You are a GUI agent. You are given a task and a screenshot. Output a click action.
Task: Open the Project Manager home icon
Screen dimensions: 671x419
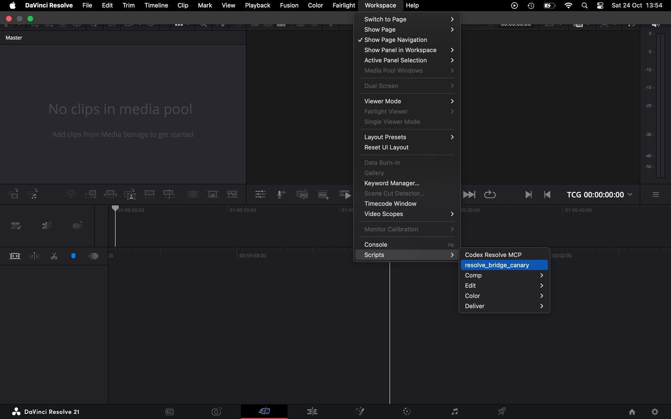coord(632,412)
